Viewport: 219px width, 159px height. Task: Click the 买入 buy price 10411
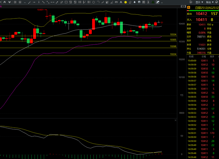pos(201,20)
